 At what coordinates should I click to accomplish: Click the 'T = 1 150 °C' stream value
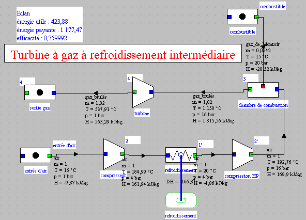pyautogui.click(x=207, y=108)
